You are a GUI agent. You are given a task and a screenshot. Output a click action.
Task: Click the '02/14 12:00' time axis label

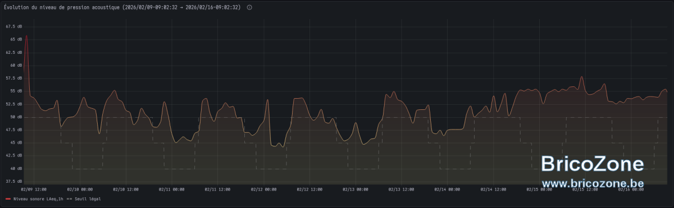click(494, 189)
